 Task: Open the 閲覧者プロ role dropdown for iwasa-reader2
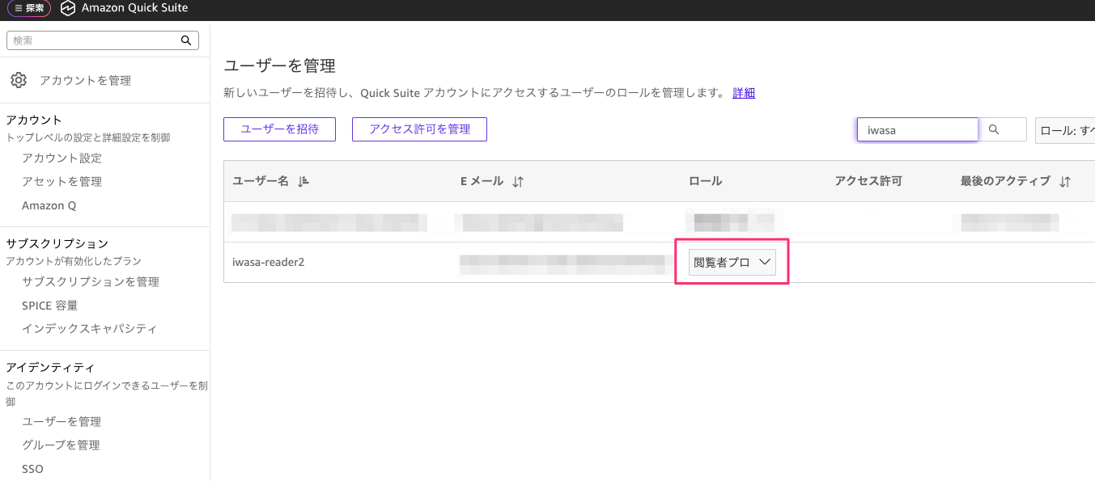pos(732,261)
